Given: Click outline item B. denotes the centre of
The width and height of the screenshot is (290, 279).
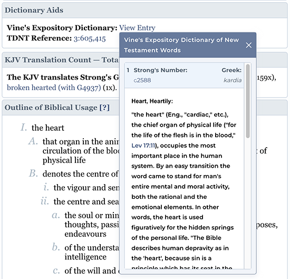Looking at the screenshot, I should 80,174.
